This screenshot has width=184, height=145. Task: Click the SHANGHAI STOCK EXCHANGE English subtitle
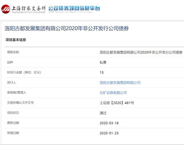[28, 12]
